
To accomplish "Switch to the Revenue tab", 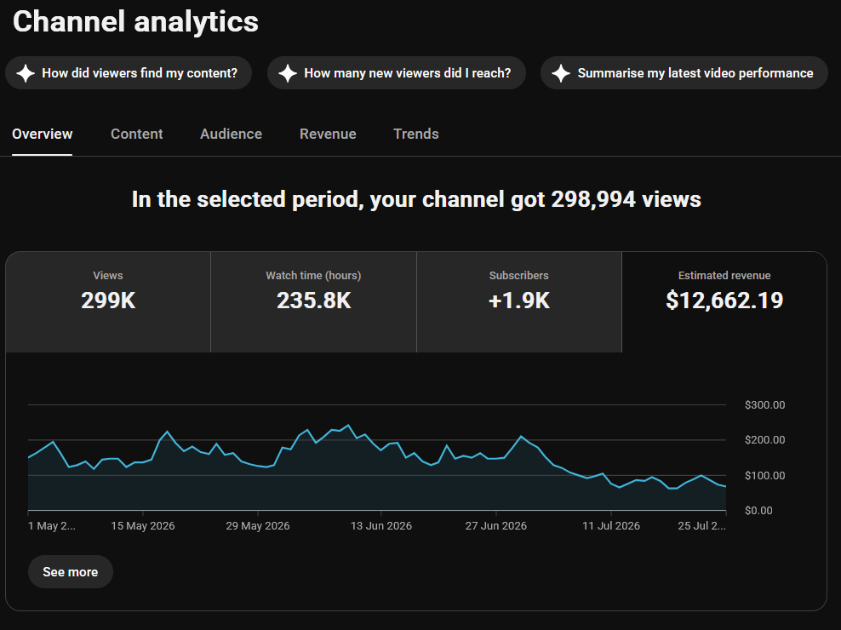I will 328,134.
